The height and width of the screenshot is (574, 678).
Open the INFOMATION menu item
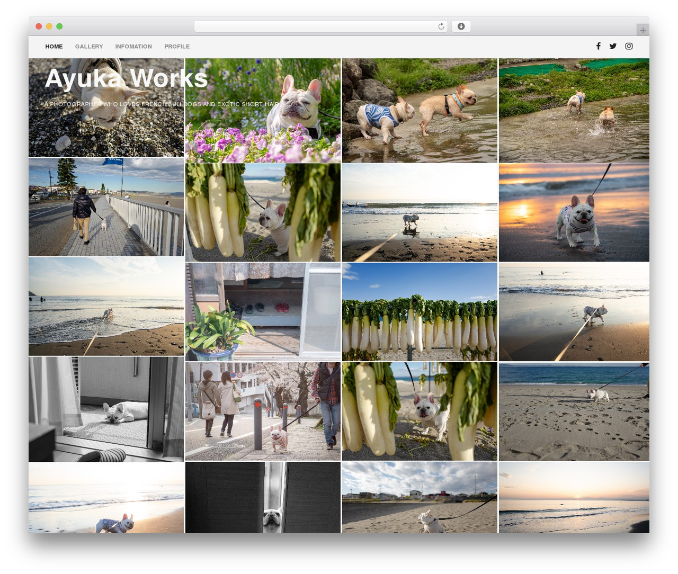tap(133, 47)
